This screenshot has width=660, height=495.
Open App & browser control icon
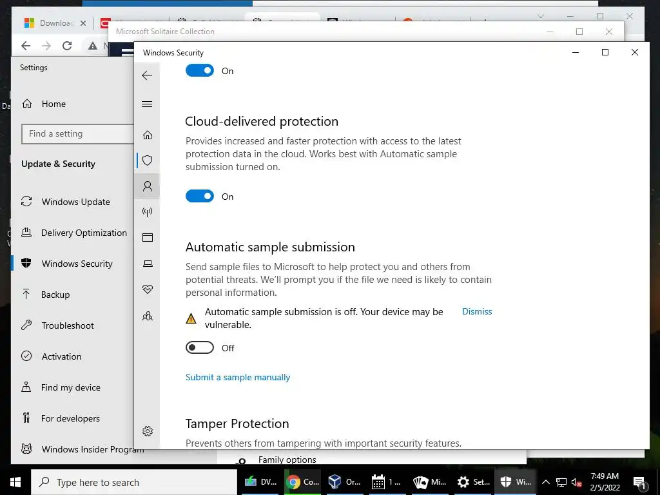coord(148,237)
